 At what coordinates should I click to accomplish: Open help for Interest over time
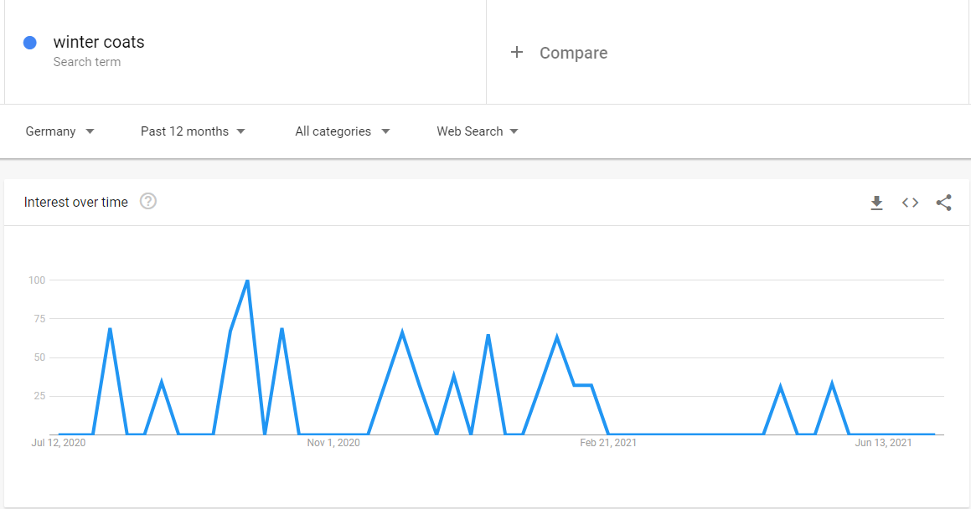pos(148,202)
